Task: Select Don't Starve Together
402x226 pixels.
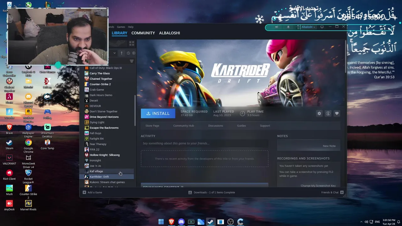Action: (x=107, y=111)
